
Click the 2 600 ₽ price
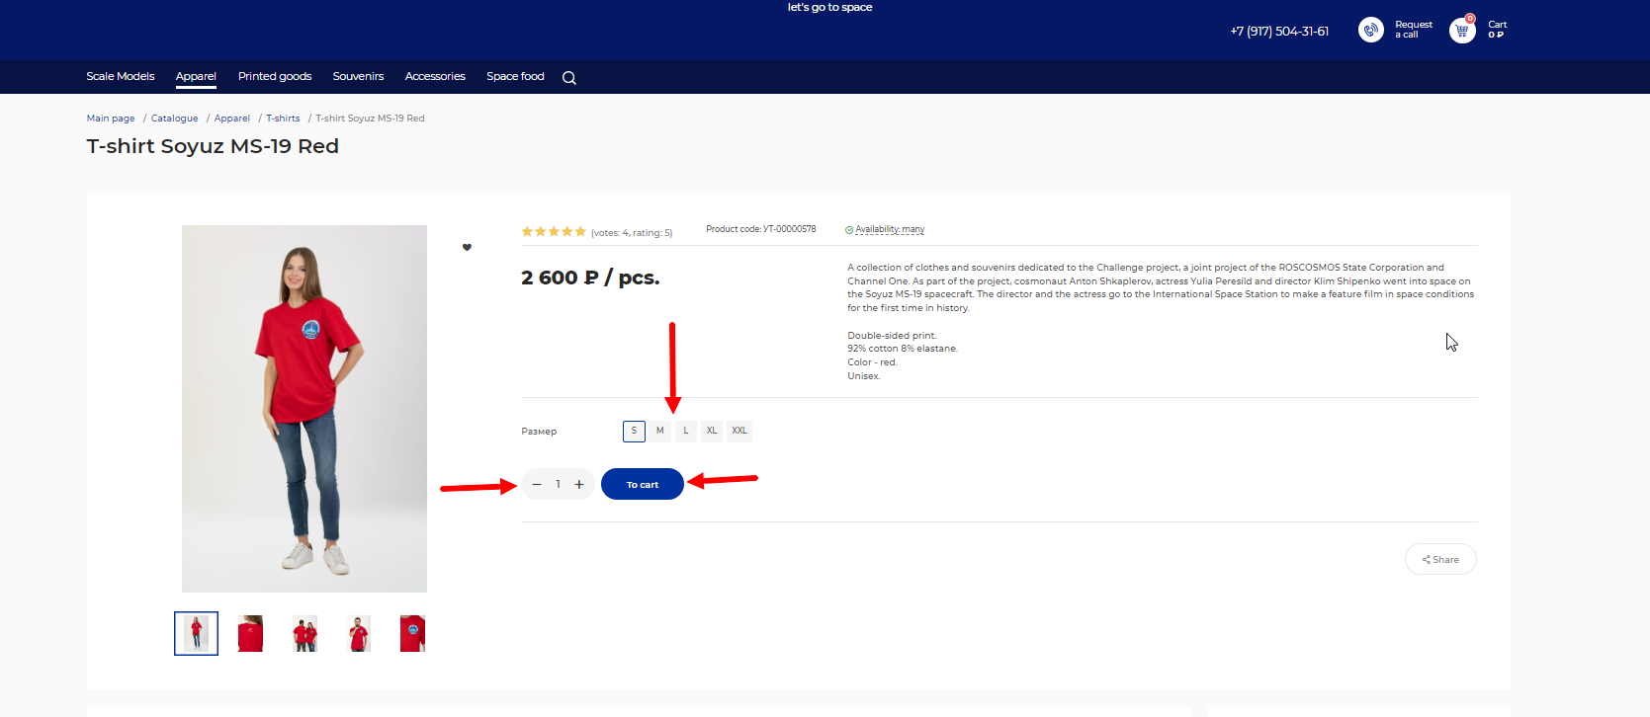(590, 278)
